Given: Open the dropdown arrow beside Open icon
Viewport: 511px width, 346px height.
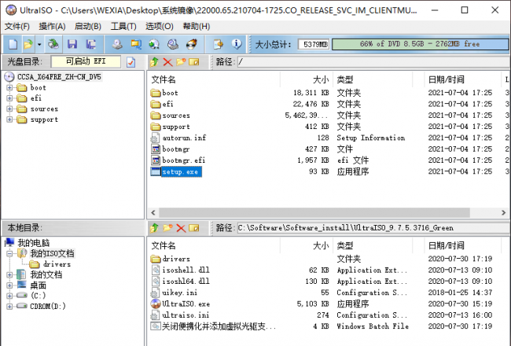Looking at the screenshot, I should pyautogui.click(x=39, y=44).
